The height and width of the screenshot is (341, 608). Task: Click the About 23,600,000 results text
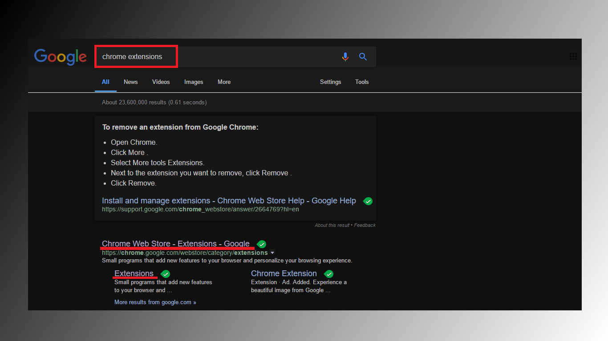154,103
